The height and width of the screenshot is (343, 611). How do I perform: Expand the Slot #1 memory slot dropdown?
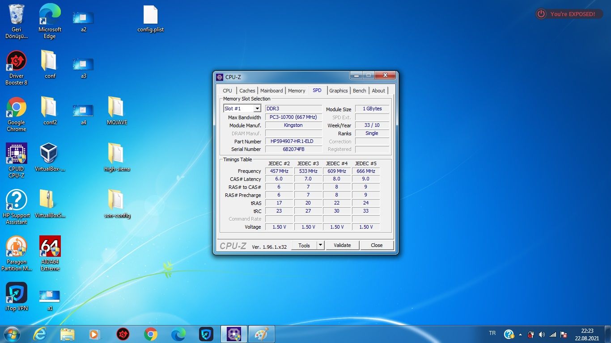257,109
